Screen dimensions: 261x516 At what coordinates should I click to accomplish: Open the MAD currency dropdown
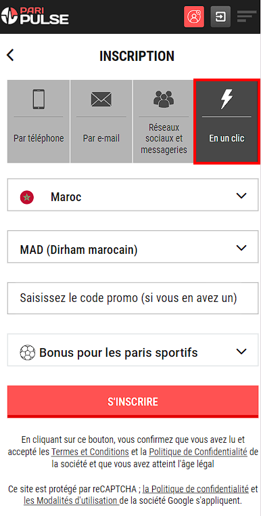coord(133,246)
